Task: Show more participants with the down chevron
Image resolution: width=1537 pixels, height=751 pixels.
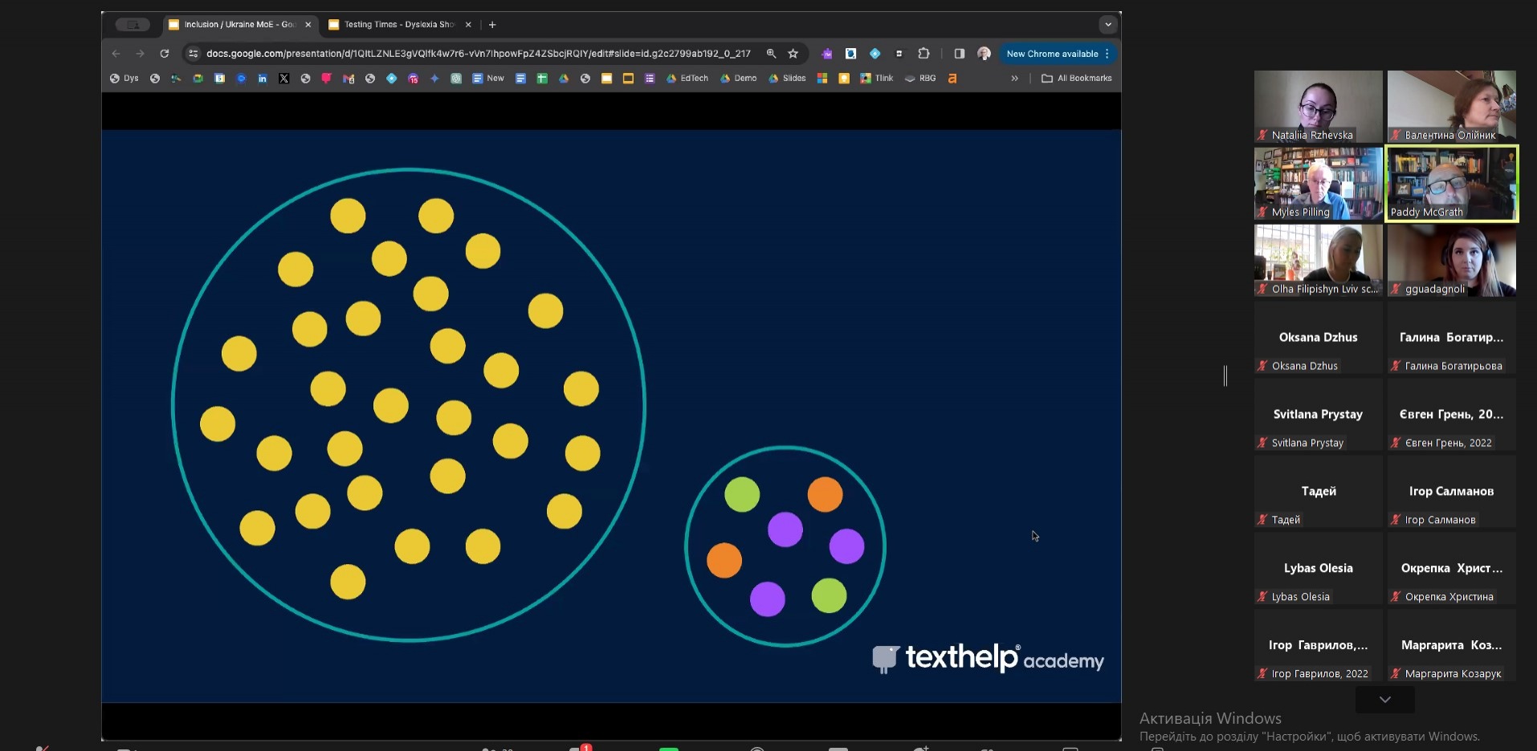Action: [x=1384, y=700]
